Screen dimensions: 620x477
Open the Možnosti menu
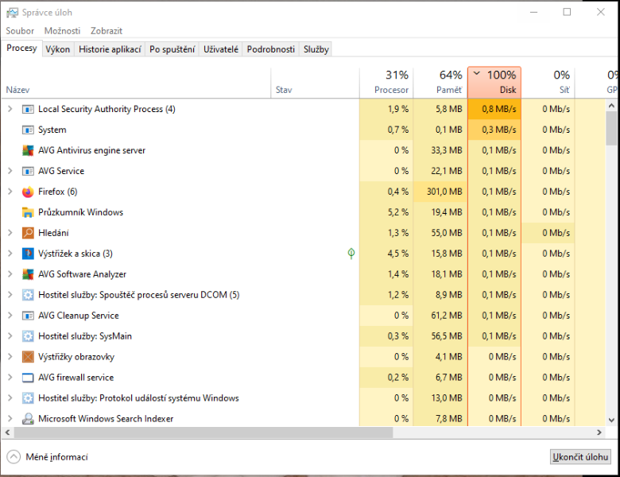[62, 31]
